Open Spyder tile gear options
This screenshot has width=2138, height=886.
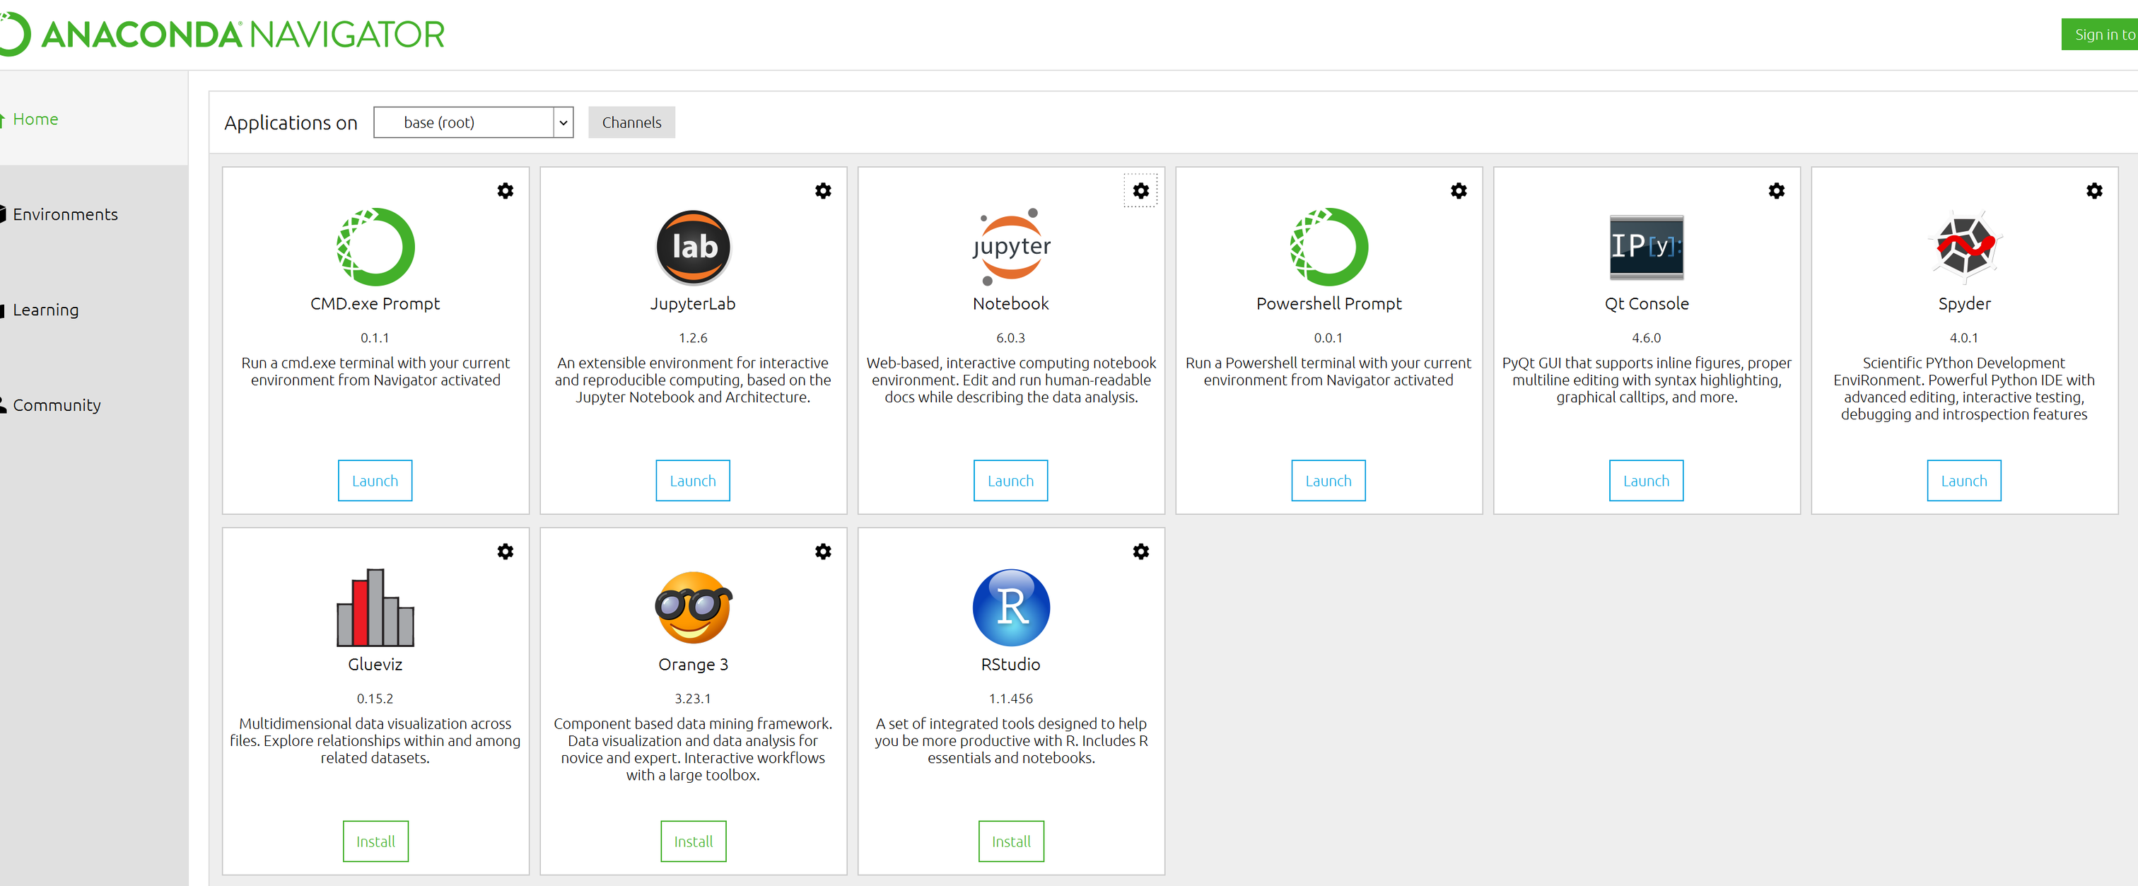coord(2094,191)
